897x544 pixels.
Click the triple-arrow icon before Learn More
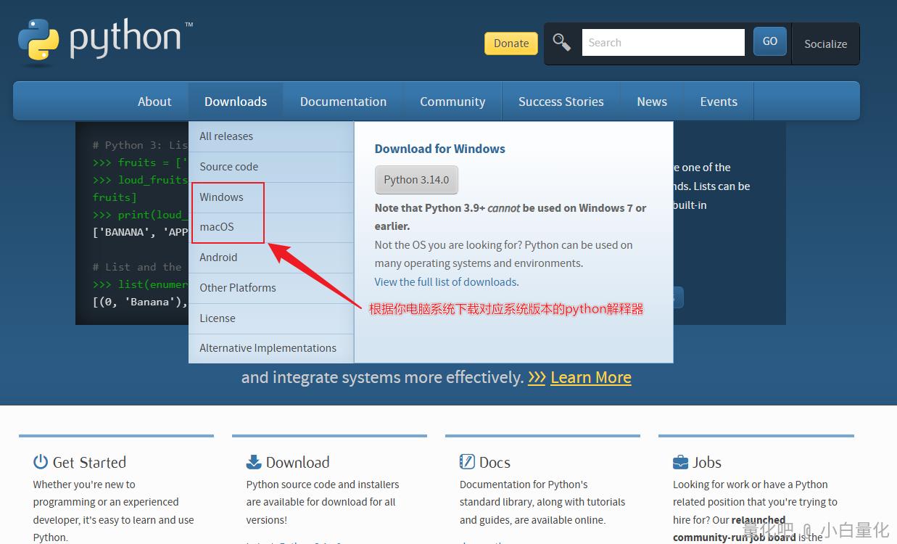537,378
